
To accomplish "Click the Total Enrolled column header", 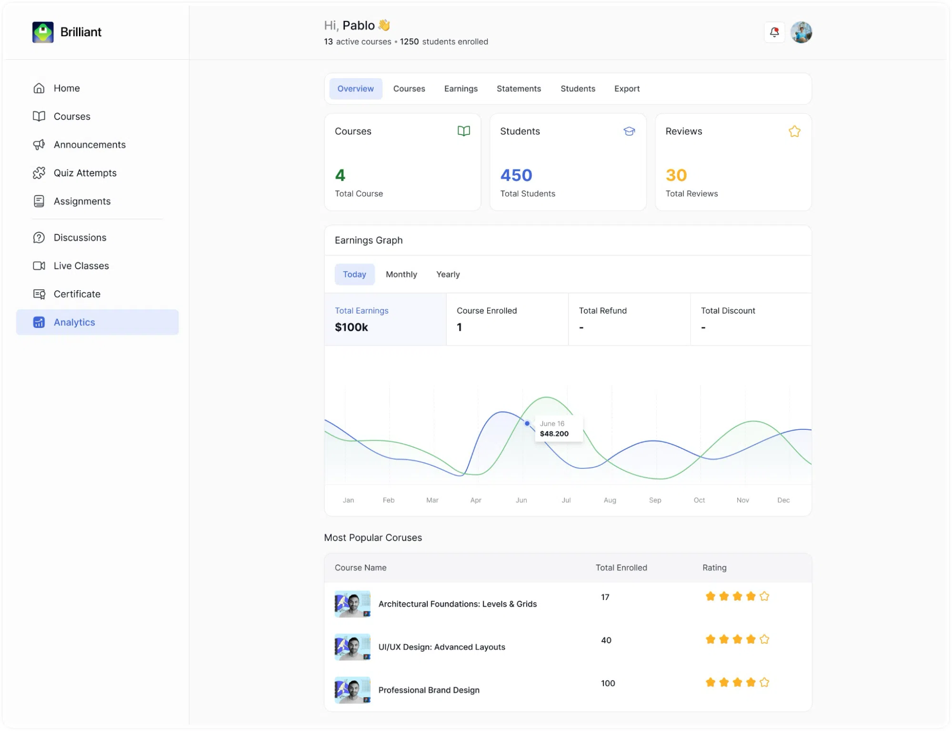I will click(621, 568).
